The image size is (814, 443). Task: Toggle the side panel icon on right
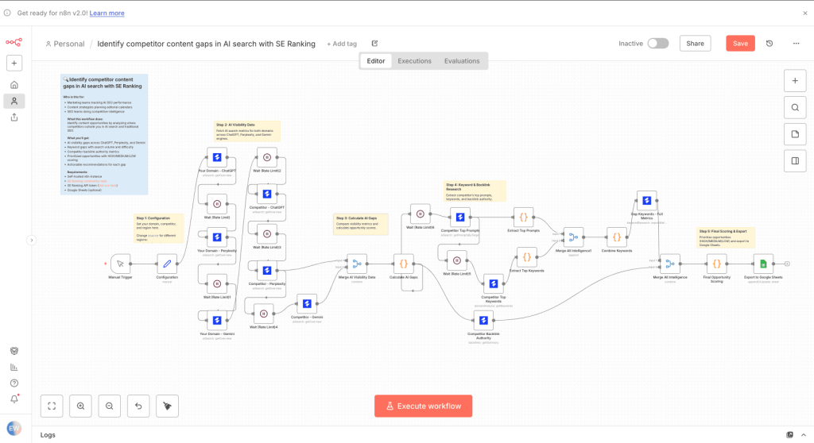[795, 161]
